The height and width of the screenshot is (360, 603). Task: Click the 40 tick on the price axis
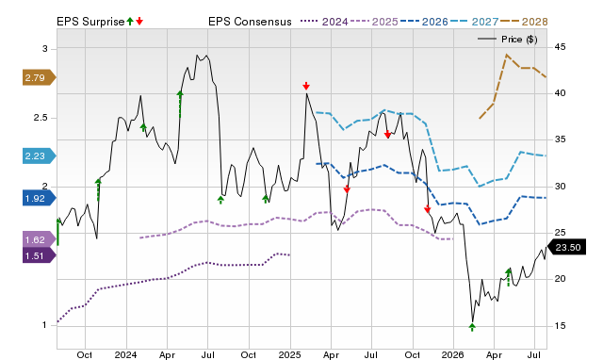(x=560, y=93)
